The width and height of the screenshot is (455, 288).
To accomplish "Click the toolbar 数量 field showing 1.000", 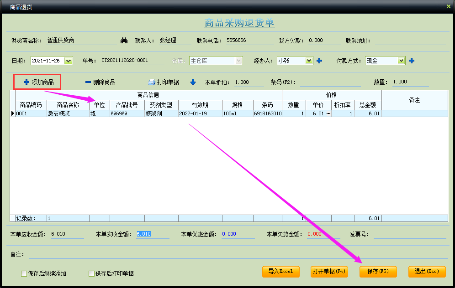I will [x=410, y=82].
